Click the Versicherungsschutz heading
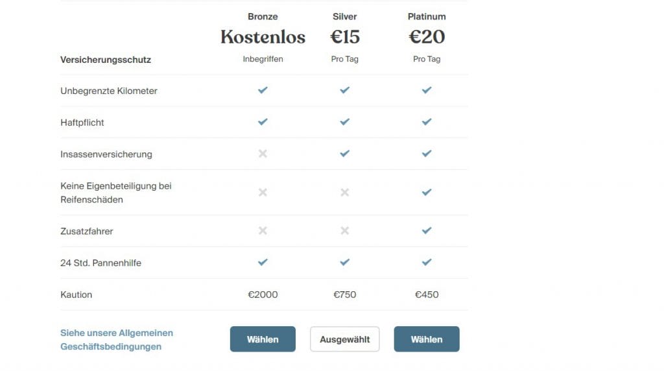The image size is (664, 371). 106,60
